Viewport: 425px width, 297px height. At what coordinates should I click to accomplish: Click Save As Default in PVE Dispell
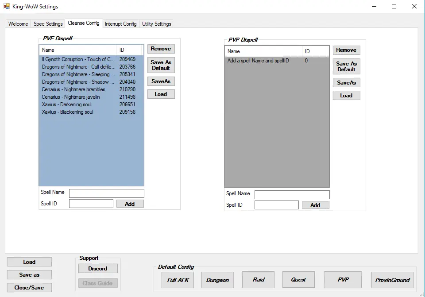click(x=161, y=65)
